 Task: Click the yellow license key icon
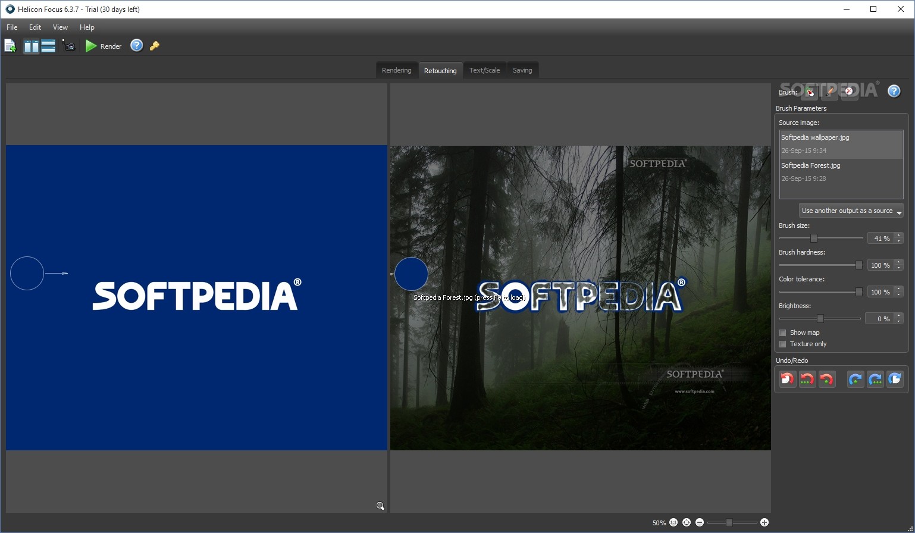155,46
